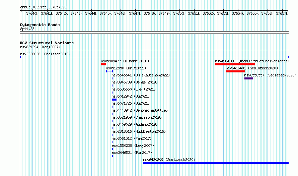Click the Cytogenetic Bands track title
The image size is (298, 176).
[x=40, y=25]
